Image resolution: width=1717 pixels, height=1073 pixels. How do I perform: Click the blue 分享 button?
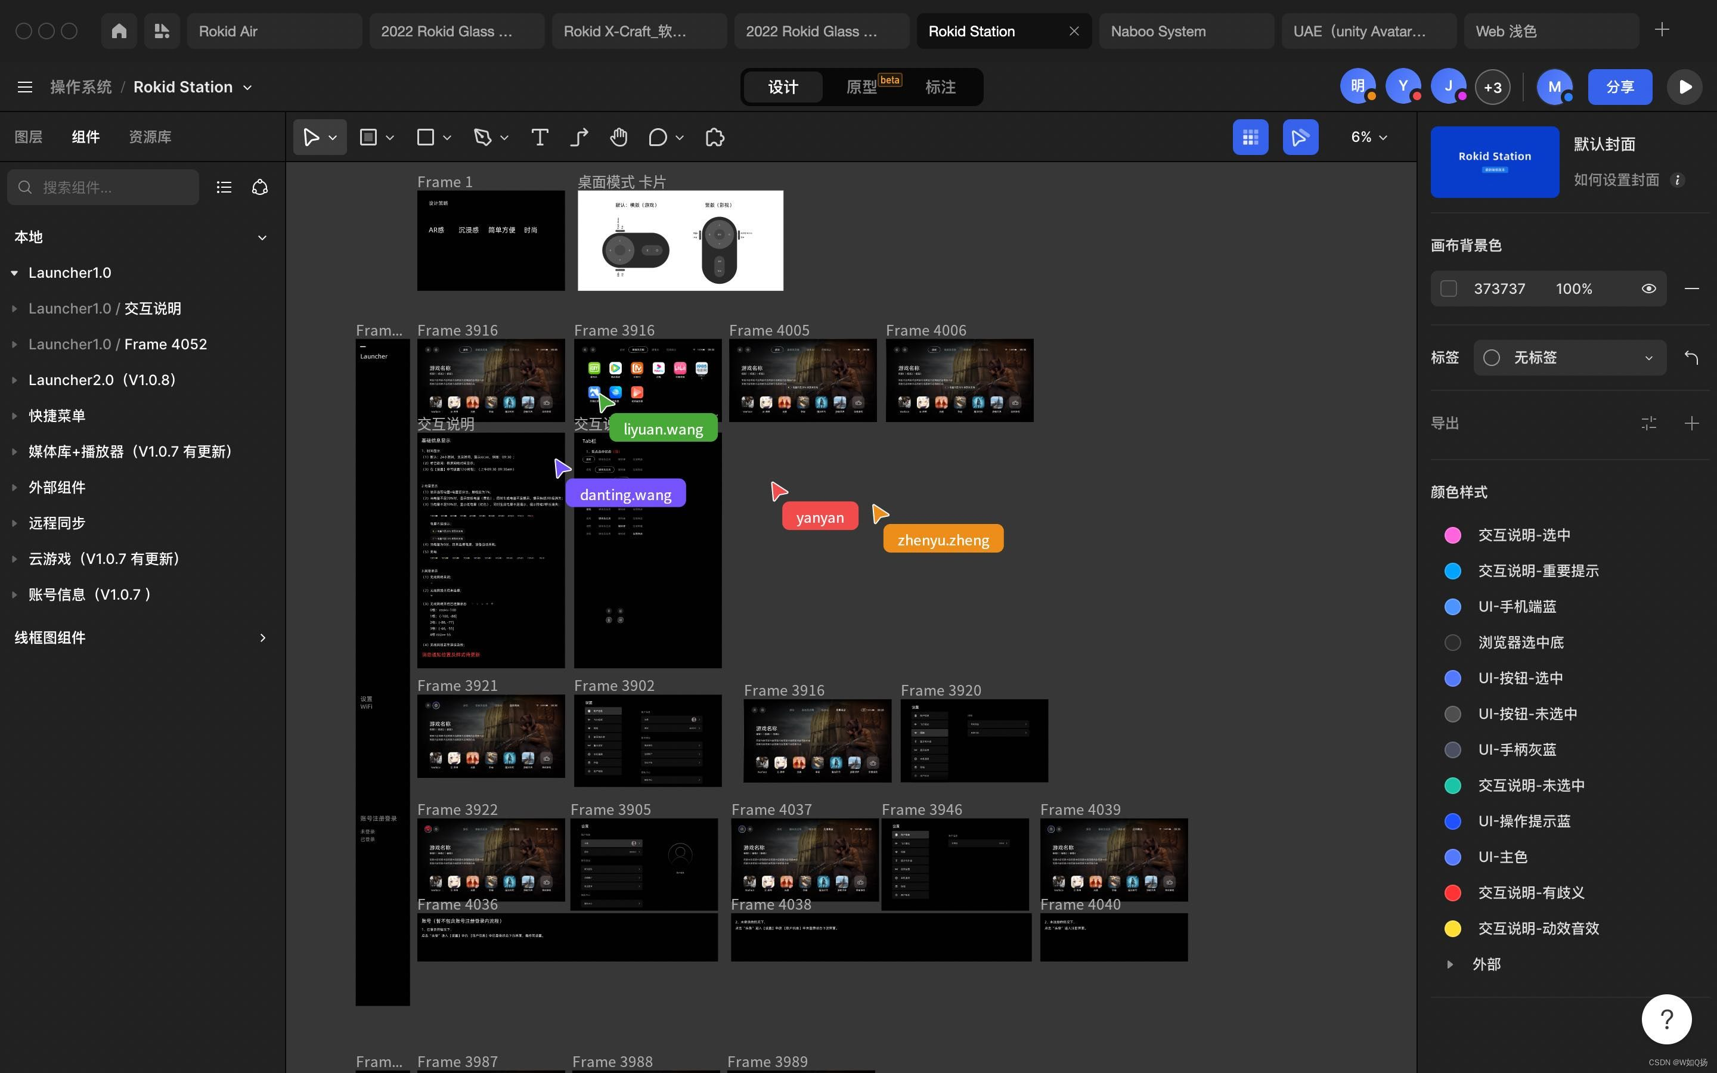[x=1620, y=87]
